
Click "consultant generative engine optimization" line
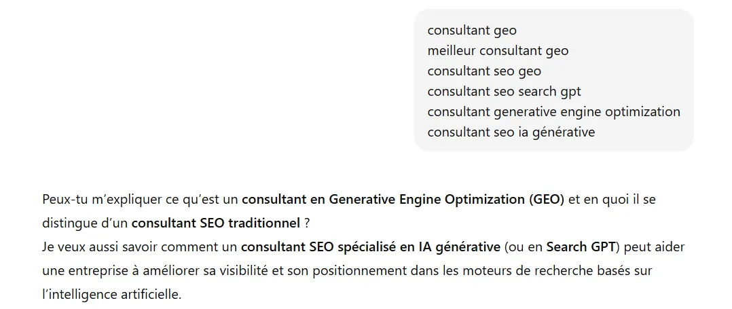[553, 112]
